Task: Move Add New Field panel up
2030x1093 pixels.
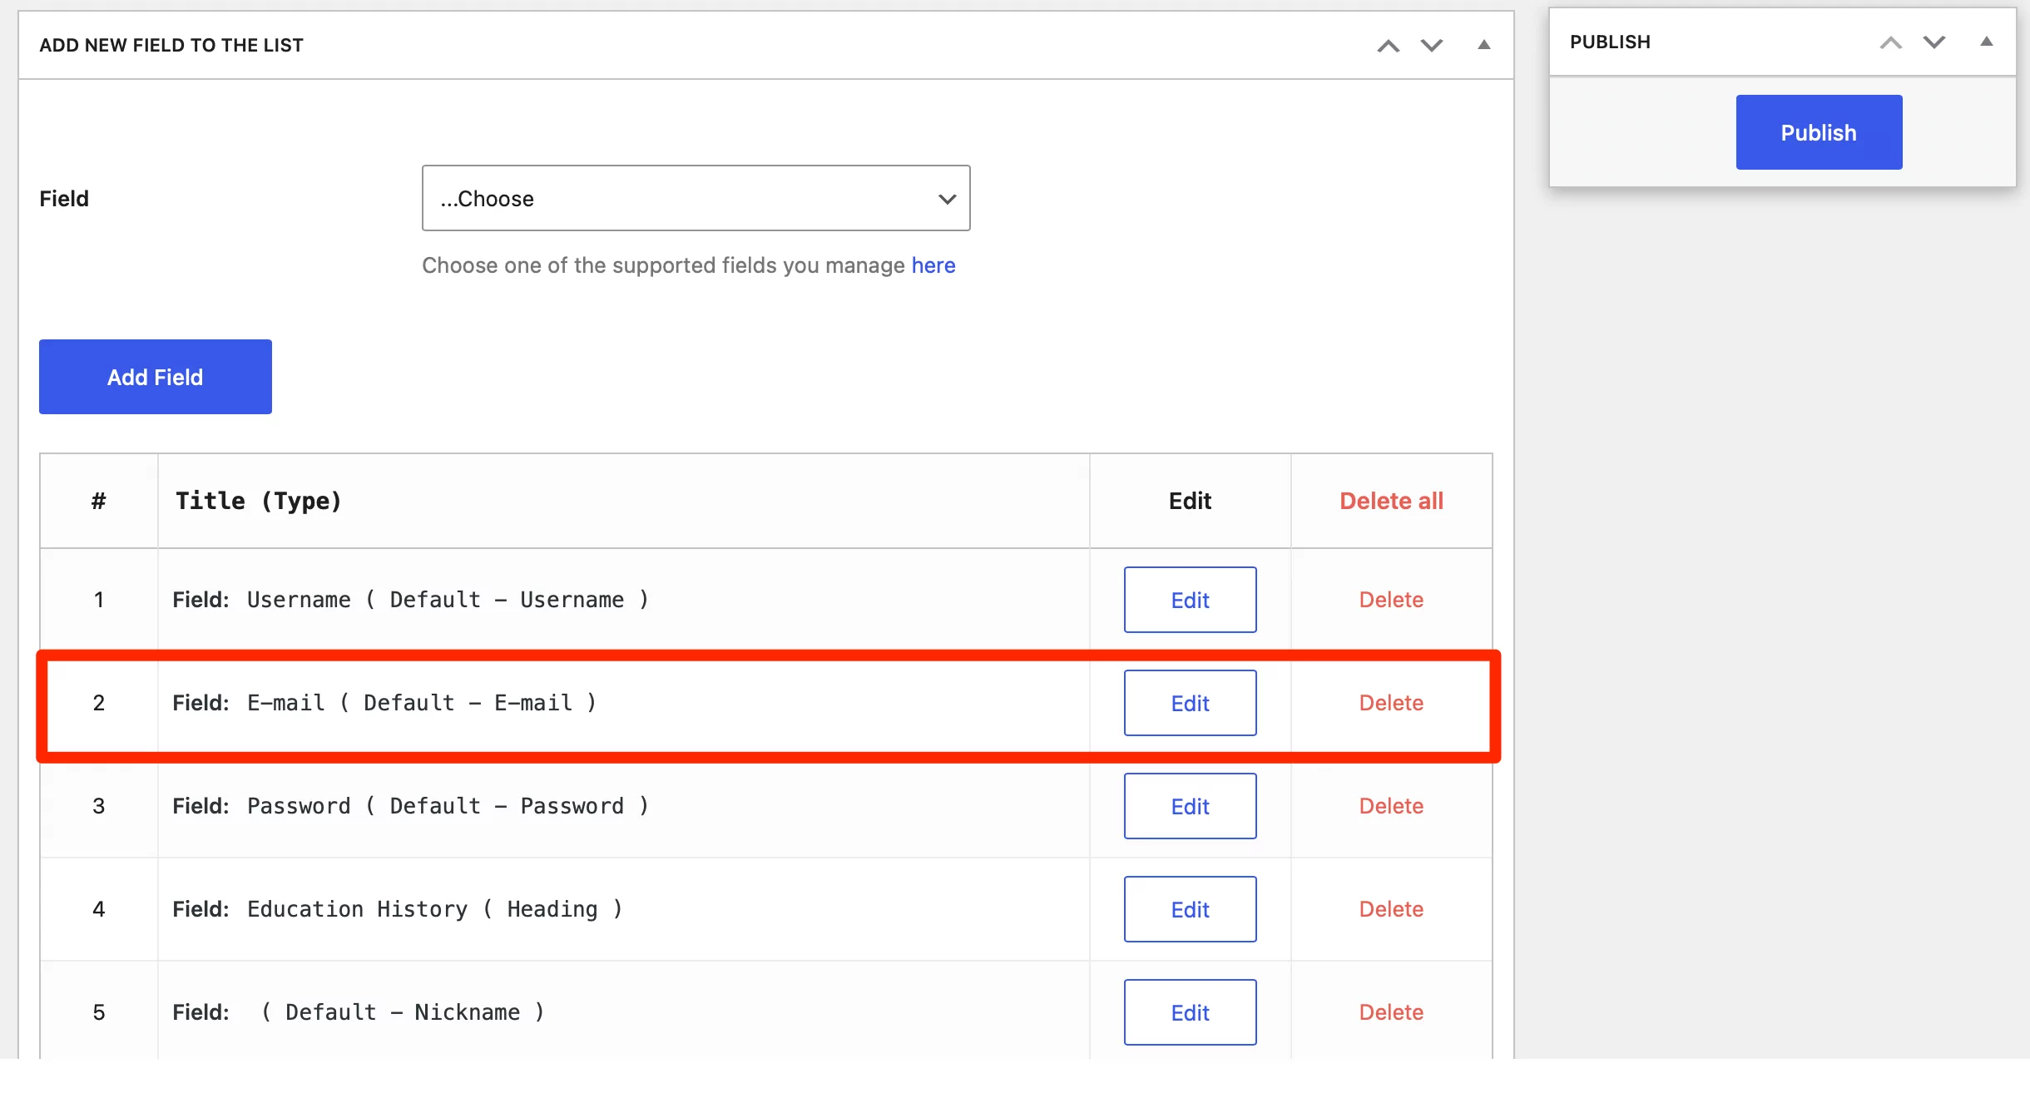Action: tap(1388, 46)
